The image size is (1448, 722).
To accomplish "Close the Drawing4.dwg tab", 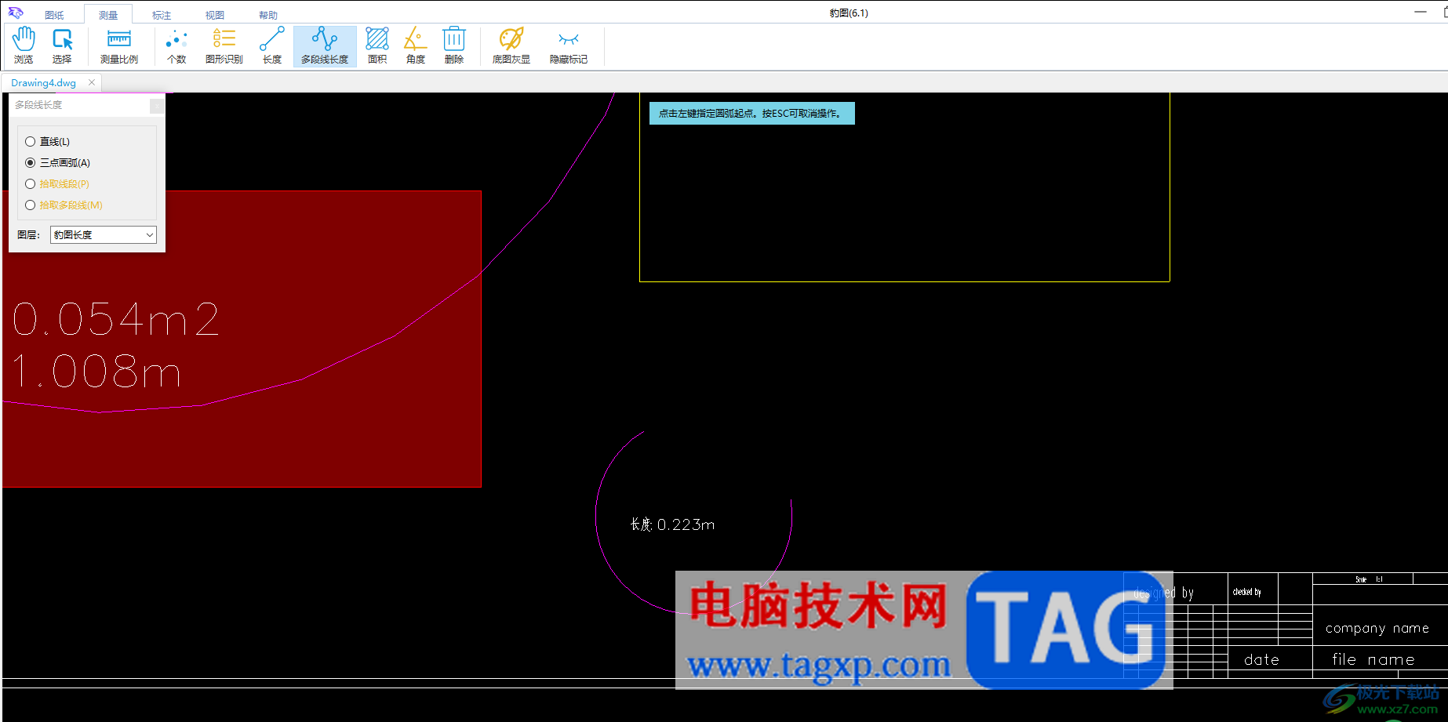I will pos(92,82).
